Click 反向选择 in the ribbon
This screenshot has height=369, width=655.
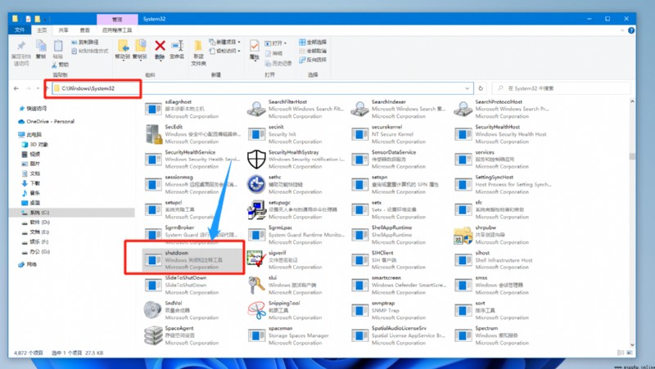313,60
